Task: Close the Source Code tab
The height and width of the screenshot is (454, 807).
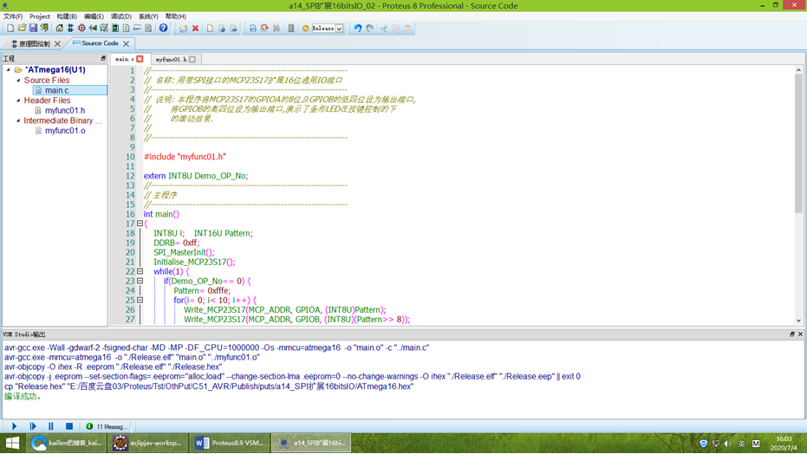Action: (126, 43)
